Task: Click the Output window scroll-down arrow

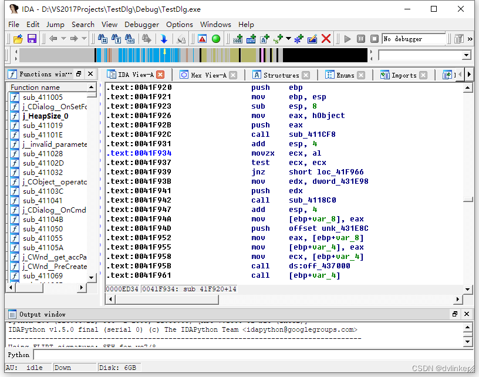Action: [x=468, y=342]
